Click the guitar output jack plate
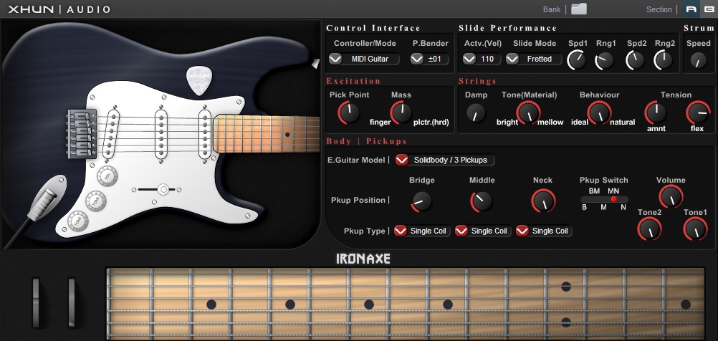 [x=47, y=197]
